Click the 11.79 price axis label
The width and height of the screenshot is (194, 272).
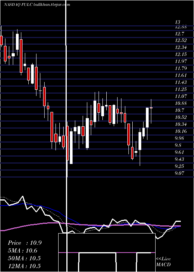click(x=181, y=68)
